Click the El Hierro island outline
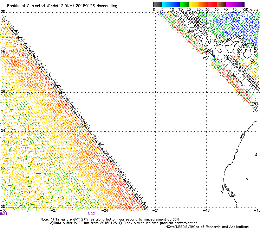 coord(206,58)
